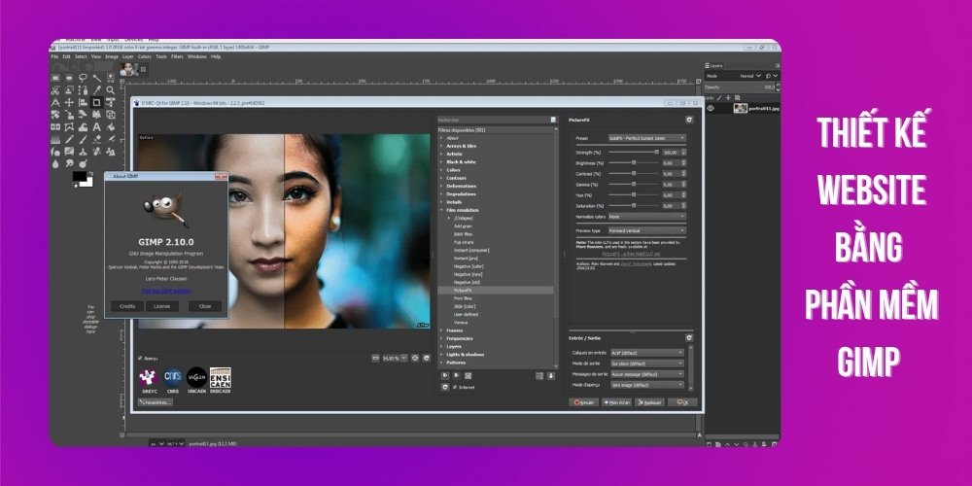Select the Clone stamp tool
This screenshot has width=972, height=486.
tap(83, 152)
